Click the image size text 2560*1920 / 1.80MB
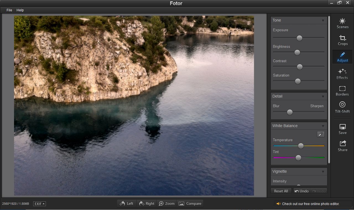Viewport: 354px width, 210px height. point(15,204)
